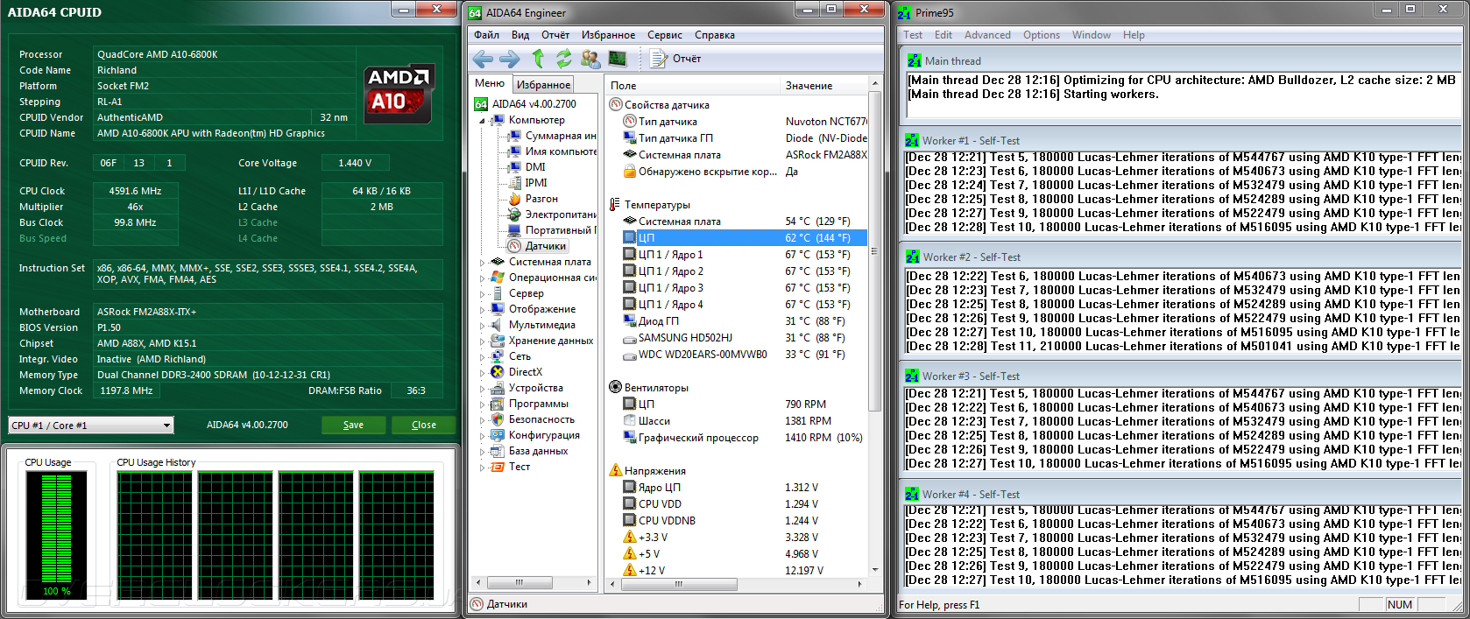Image resolution: width=1470 pixels, height=619 pixels.
Task: Click the Forward arrow in AIDA64 Engineer toolbar
Action: coord(509,59)
